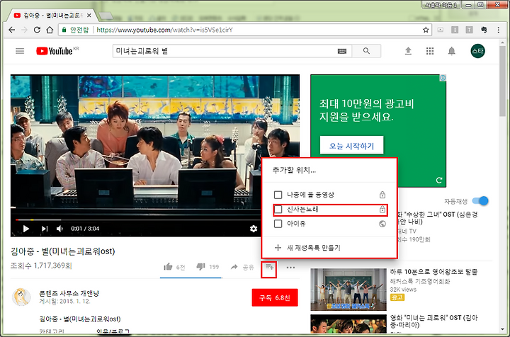
Task: Click the ad info icon on green banner
Action: [x=443, y=78]
